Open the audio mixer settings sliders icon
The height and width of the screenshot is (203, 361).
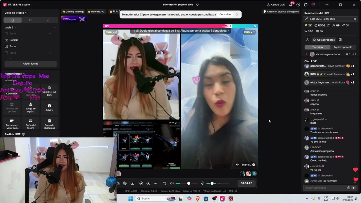165,183
